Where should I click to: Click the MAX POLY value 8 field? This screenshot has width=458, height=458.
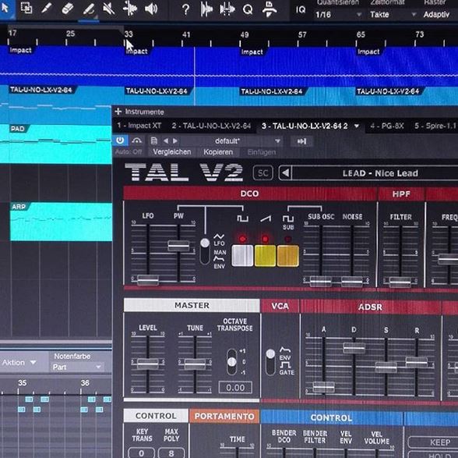171,453
